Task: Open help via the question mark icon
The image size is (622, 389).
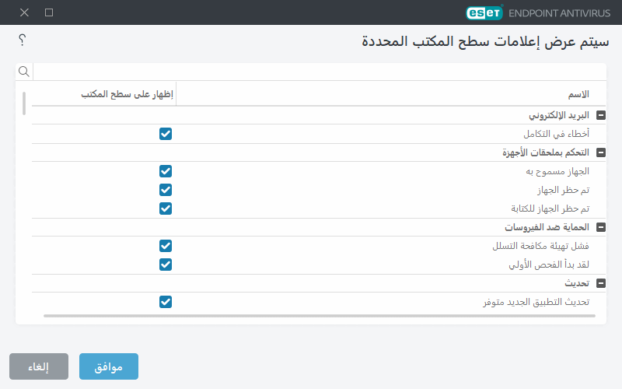Action: click(x=23, y=40)
